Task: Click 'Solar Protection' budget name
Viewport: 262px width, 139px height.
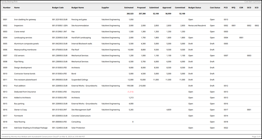Action: coord(78,128)
